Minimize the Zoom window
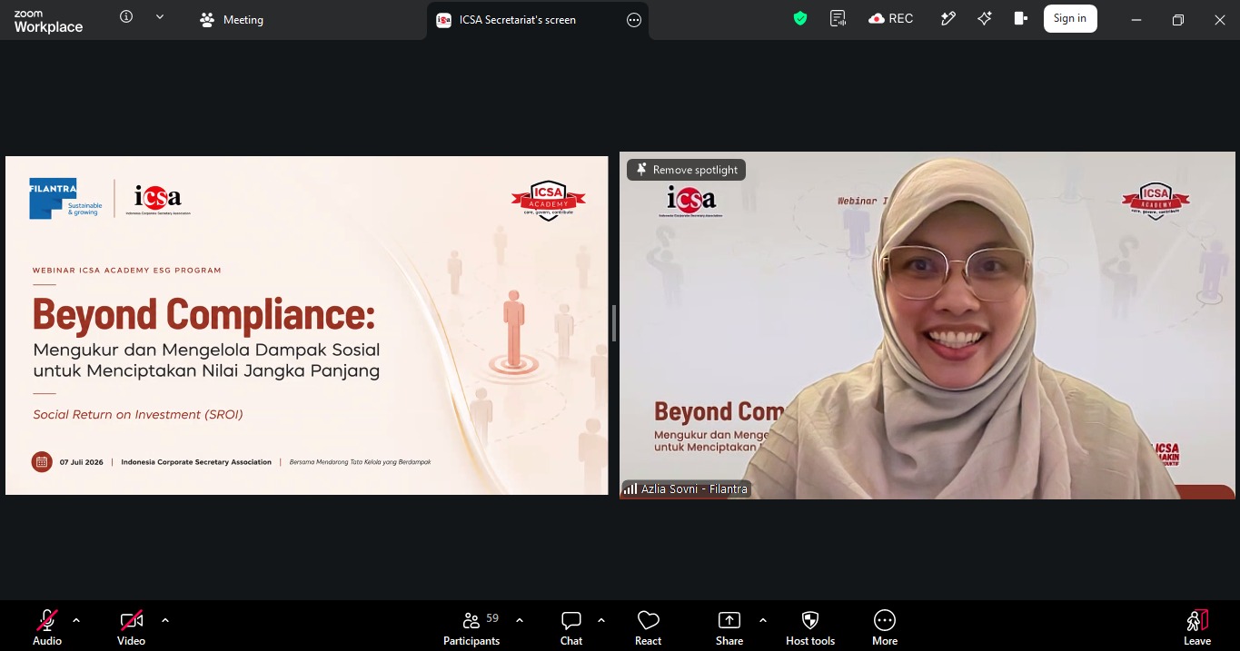 tap(1136, 20)
